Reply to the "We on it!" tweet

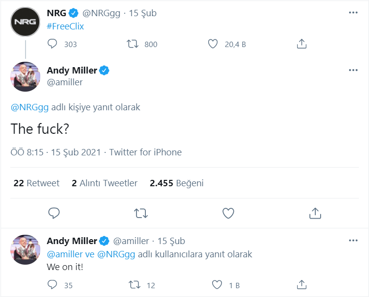click(53, 285)
